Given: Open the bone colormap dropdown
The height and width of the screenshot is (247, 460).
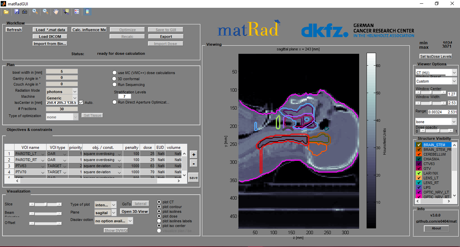Looking at the screenshot, I should tap(454, 121).
